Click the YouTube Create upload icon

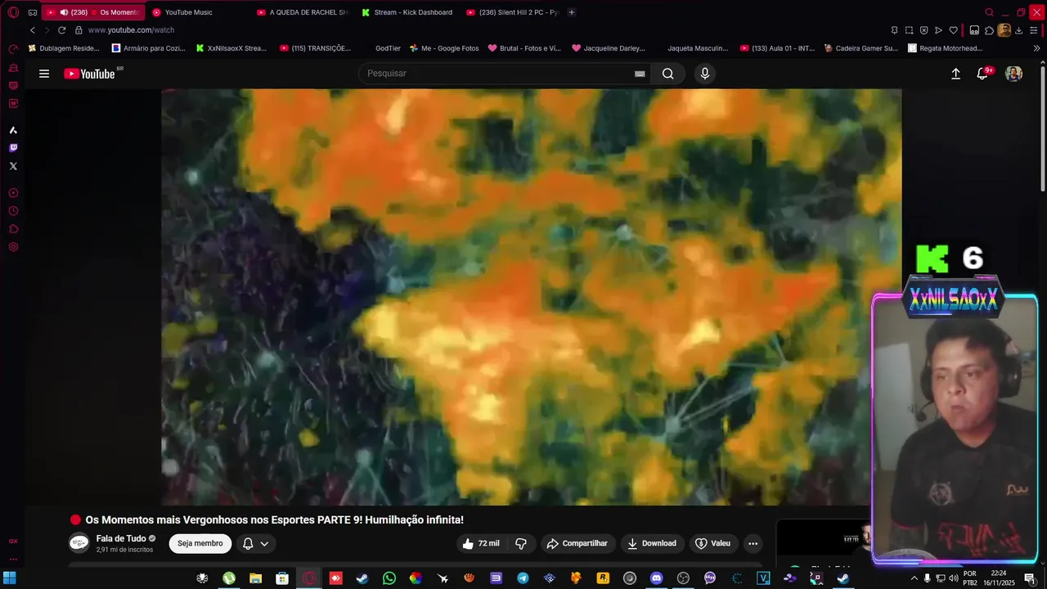[955, 74]
